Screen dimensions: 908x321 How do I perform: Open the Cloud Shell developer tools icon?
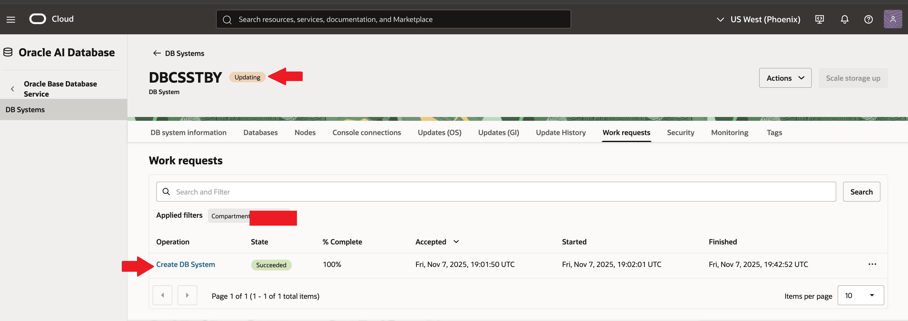(819, 19)
